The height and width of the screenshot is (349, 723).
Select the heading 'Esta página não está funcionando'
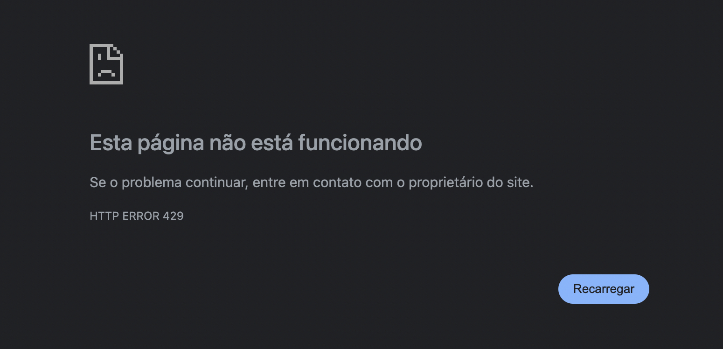256,143
